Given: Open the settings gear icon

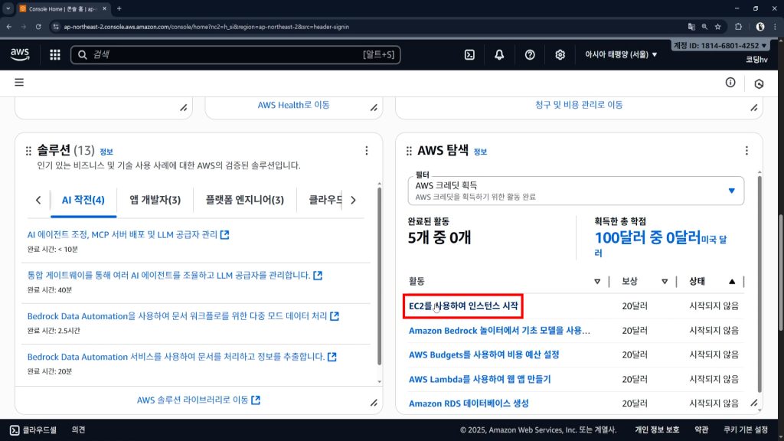Looking at the screenshot, I should click(560, 54).
